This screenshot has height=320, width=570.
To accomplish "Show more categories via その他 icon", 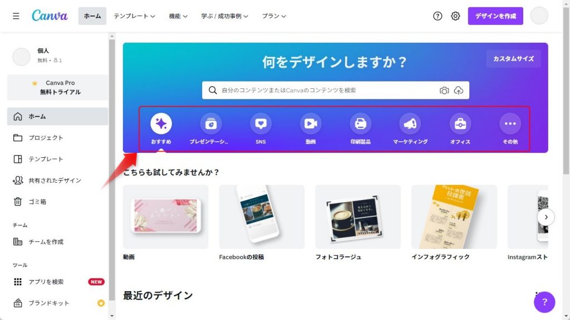I will point(510,124).
